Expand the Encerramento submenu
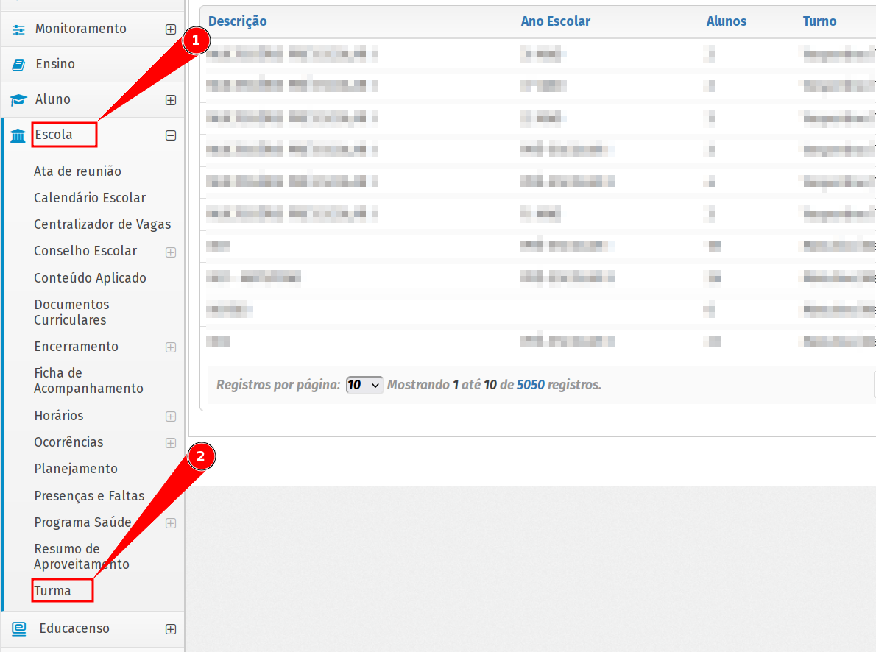This screenshot has height=652, width=876. (171, 347)
